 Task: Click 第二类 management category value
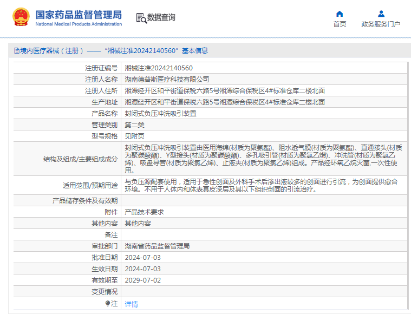134,125
